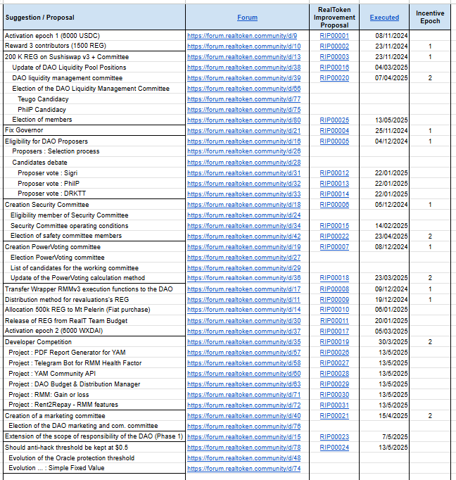The image size is (456, 480).
Task: Open forum link ending in /d/31
Action: point(244,173)
